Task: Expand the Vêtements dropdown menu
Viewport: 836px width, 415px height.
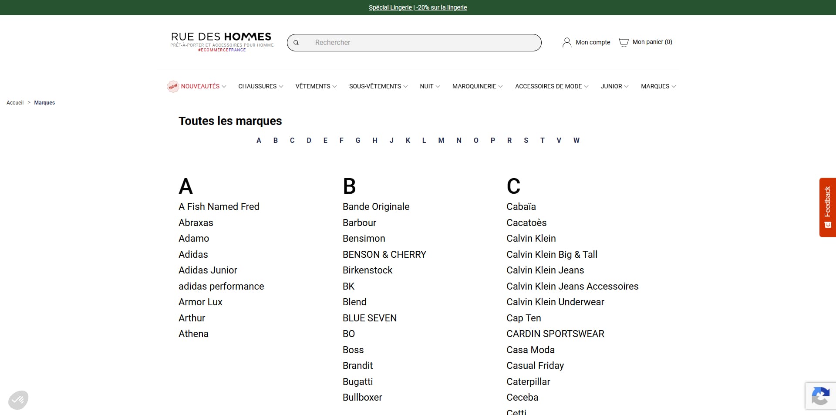Action: click(x=316, y=86)
